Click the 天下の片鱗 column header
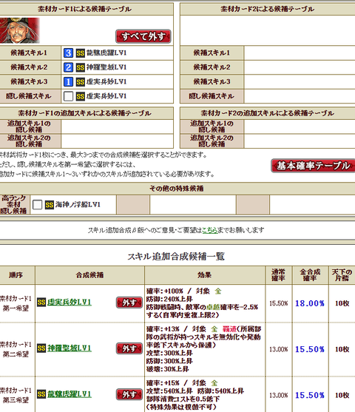This screenshot has height=412, width=355. 342,275
